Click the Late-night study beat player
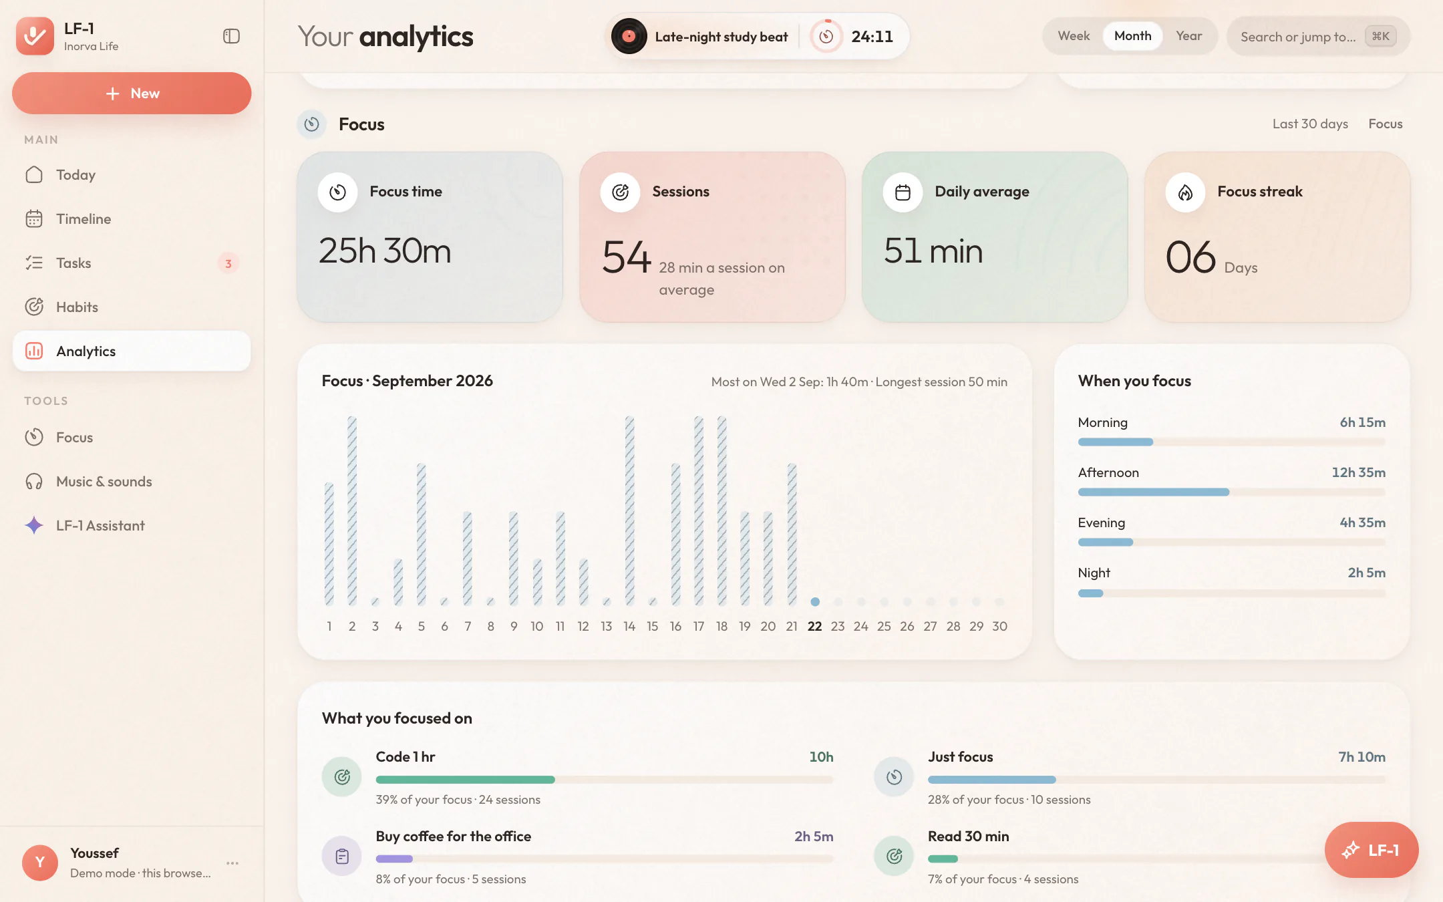The height and width of the screenshot is (902, 1443). coord(721,37)
